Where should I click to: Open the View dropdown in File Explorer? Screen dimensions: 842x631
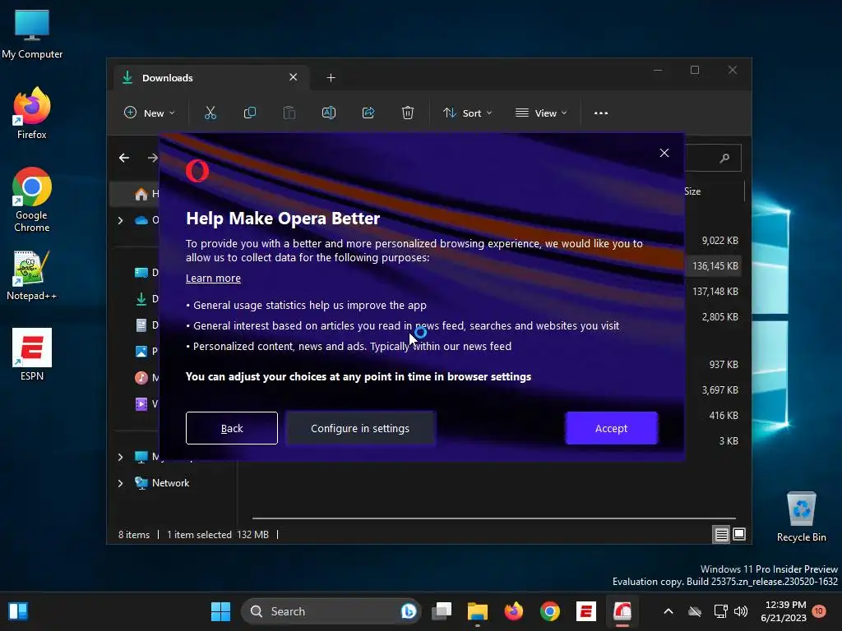541,113
